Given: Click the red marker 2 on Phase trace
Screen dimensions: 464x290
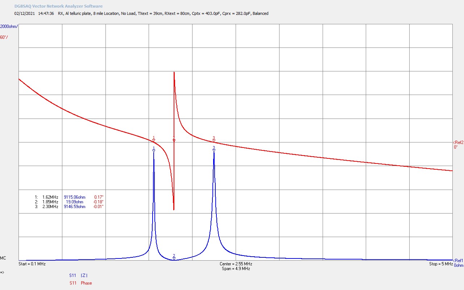Looking at the screenshot, I should coord(174,139).
